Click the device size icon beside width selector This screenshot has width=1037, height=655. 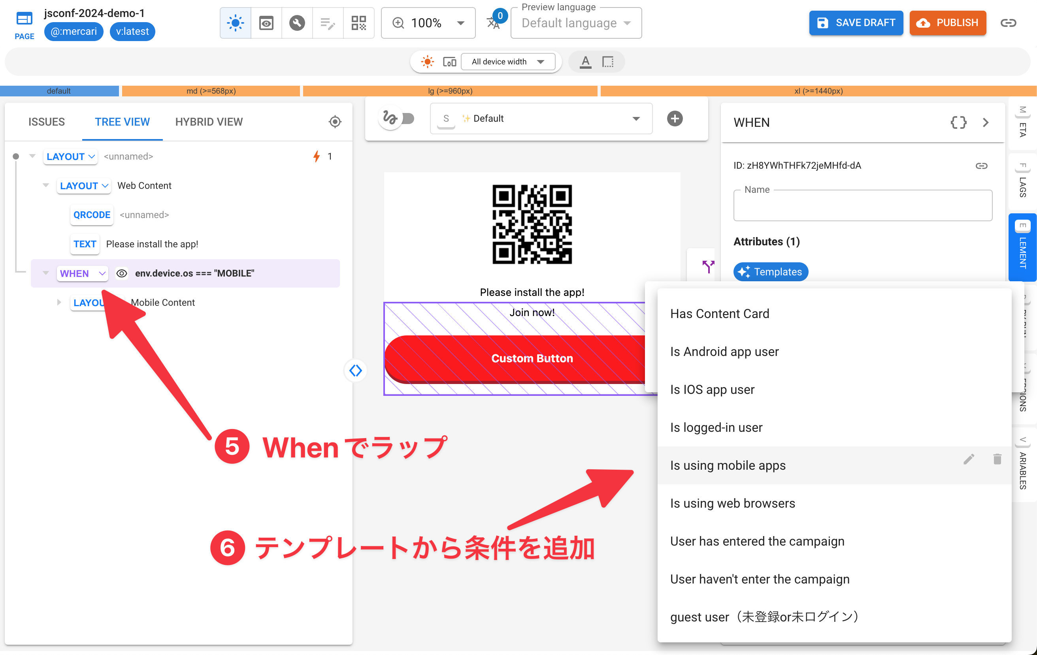pyautogui.click(x=450, y=62)
